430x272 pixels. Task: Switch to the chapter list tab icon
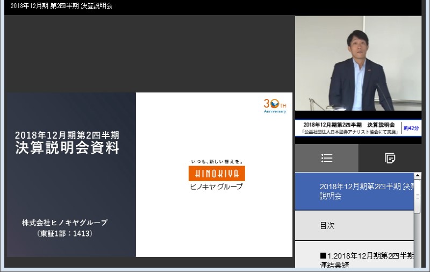[x=327, y=158]
